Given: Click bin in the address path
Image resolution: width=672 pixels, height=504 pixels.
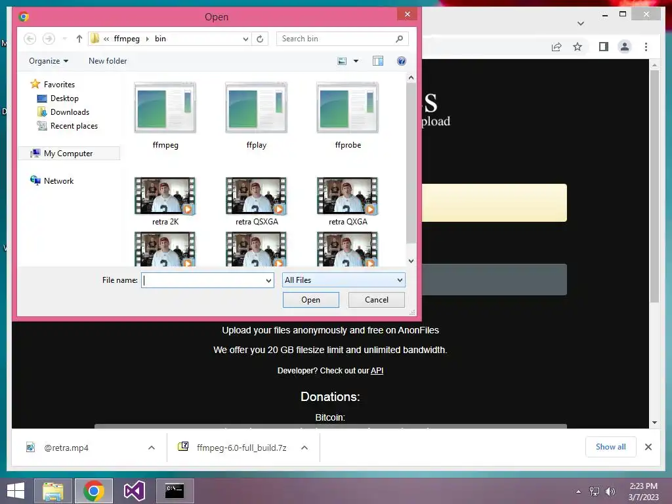Looking at the screenshot, I should [x=160, y=39].
